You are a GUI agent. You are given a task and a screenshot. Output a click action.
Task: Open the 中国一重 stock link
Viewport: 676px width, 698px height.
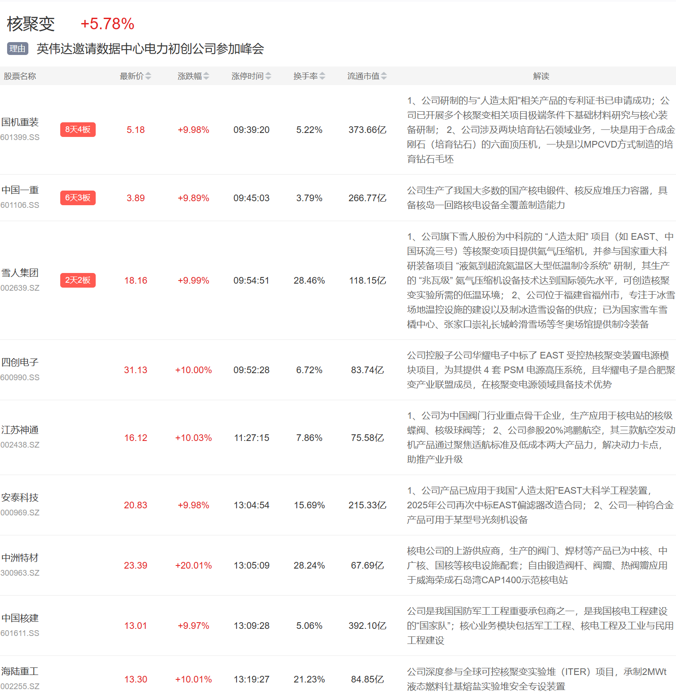pos(20,190)
